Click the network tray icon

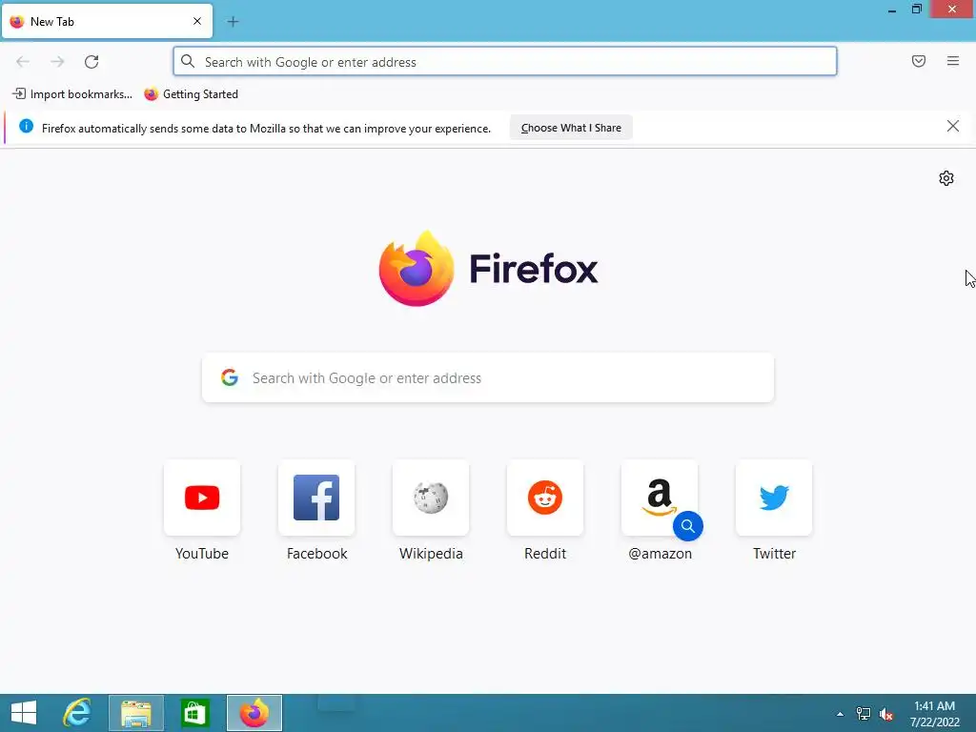click(x=864, y=714)
